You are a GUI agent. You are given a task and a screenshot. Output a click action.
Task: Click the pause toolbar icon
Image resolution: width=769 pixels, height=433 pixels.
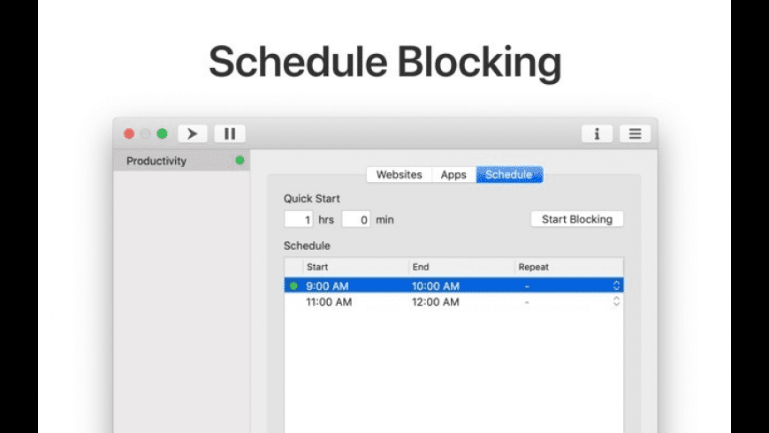coord(230,134)
